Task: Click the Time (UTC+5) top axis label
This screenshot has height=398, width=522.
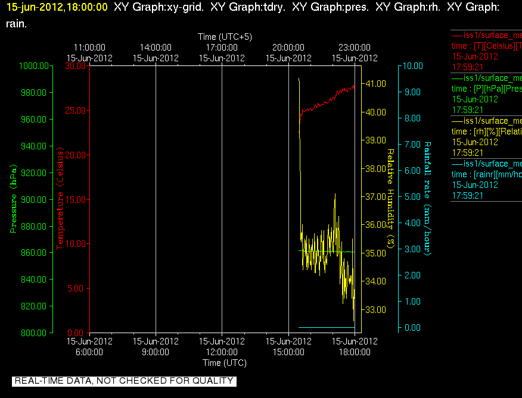Action: (x=225, y=36)
